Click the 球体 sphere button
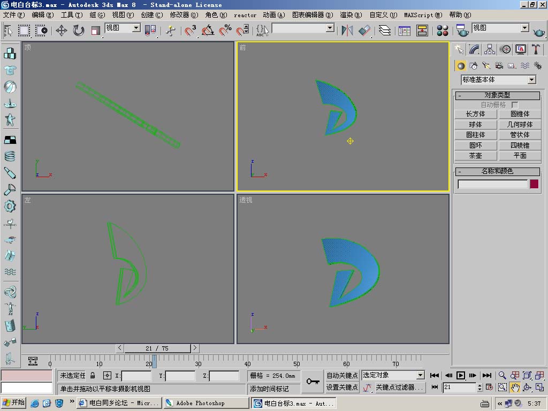The width and height of the screenshot is (548, 411). click(475, 124)
